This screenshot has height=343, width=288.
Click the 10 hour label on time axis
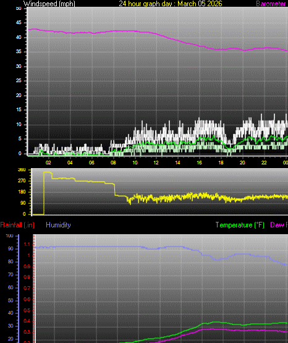tap(135, 163)
